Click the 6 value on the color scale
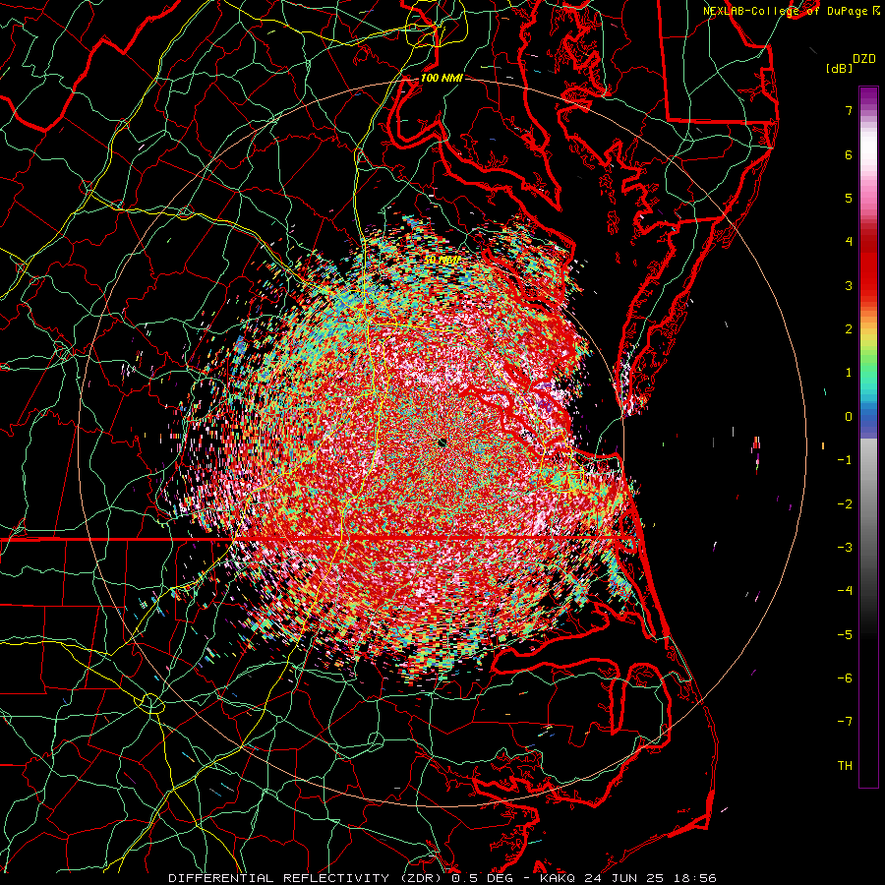Viewport: 885px width, 885px height. [849, 154]
